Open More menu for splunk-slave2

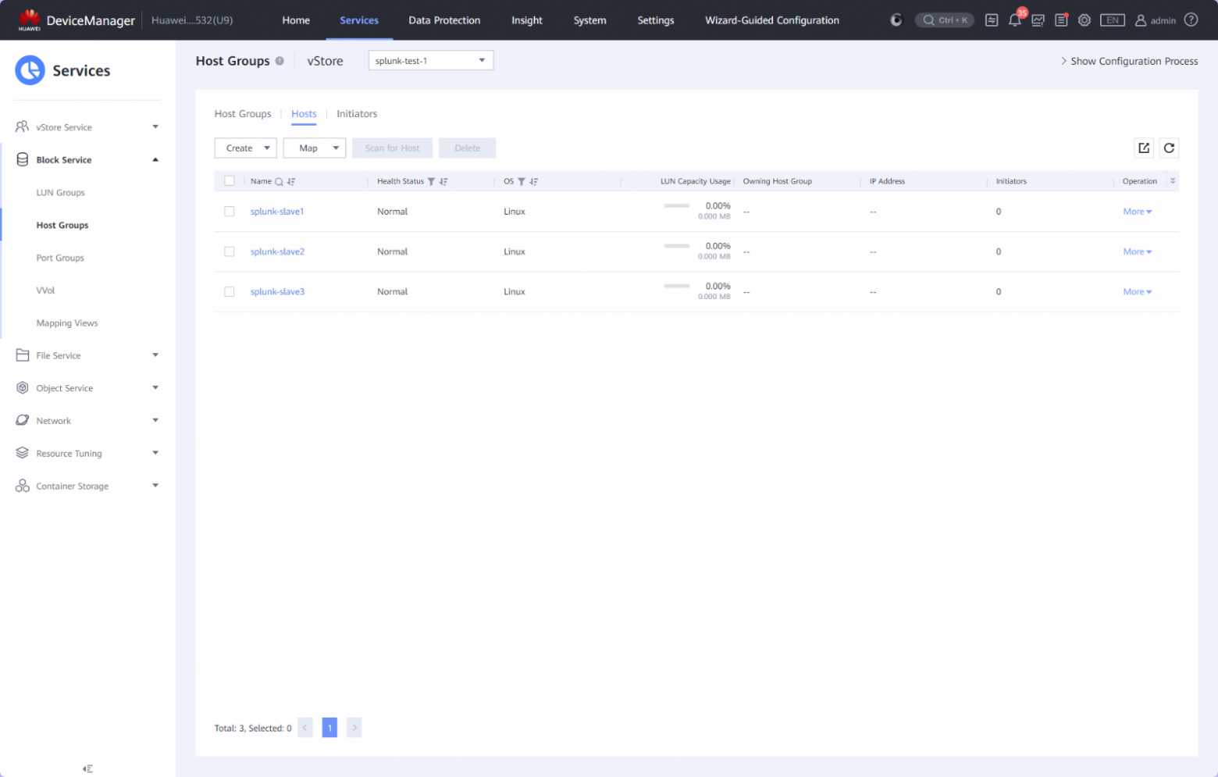coord(1138,251)
